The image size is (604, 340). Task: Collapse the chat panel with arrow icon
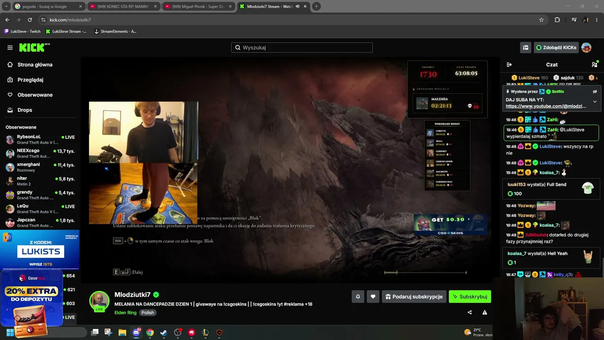click(509, 65)
